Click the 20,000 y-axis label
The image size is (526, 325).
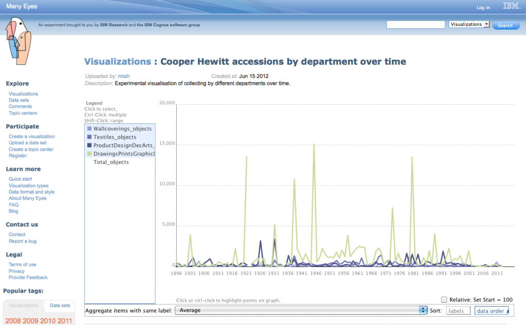(167, 103)
